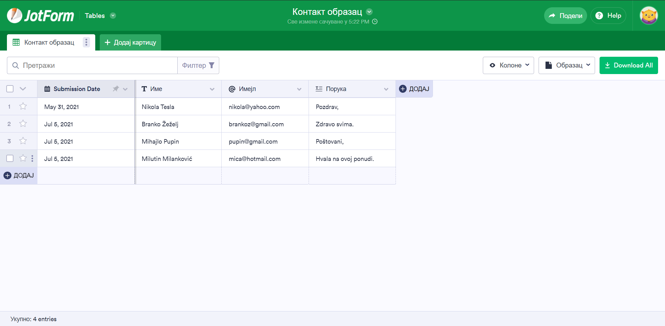Open the user avatar menu
The height and width of the screenshot is (326, 665).
click(648, 16)
